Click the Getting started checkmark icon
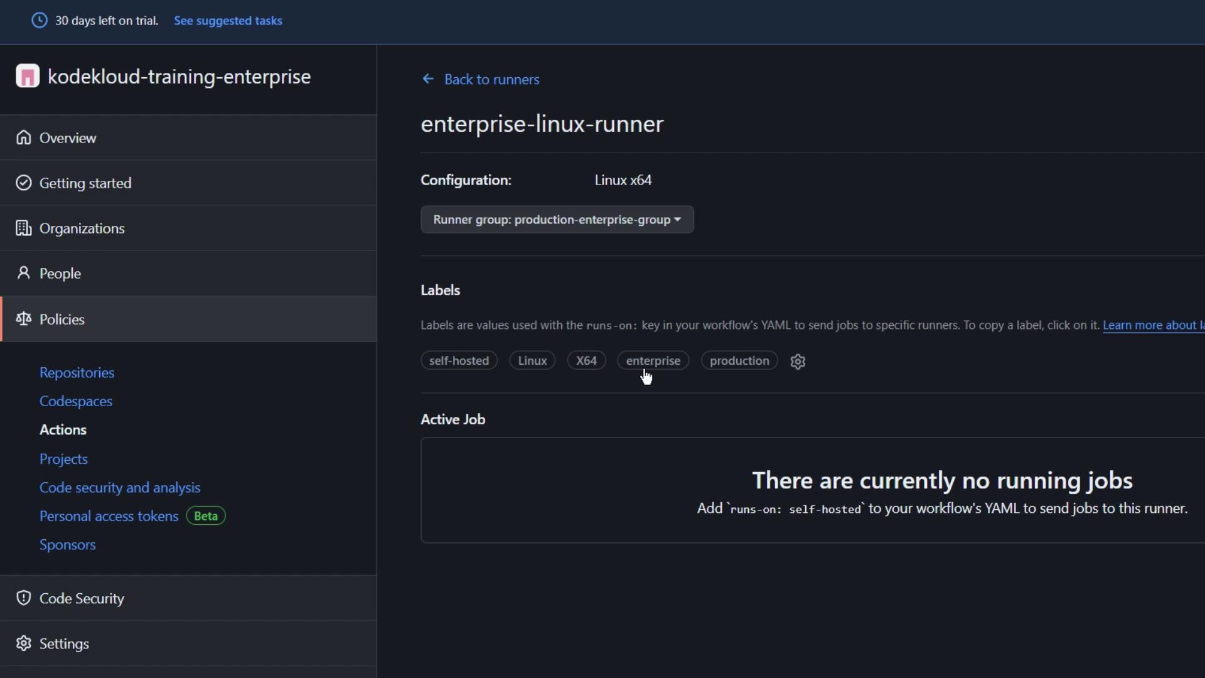Viewport: 1205px width, 678px height. pos(24,183)
